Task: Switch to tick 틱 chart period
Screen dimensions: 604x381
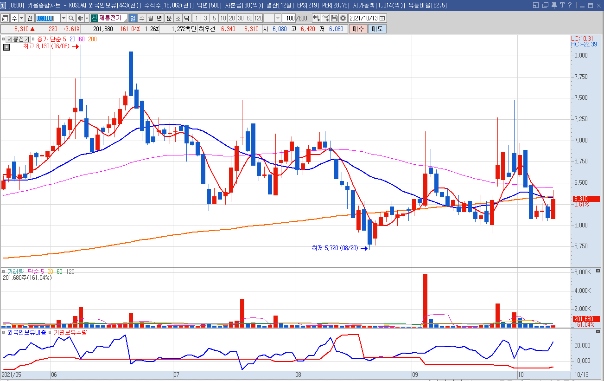Action: 186,18
